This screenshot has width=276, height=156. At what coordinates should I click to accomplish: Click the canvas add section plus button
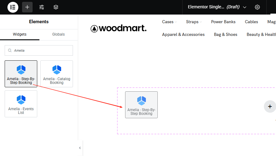[x=269, y=106]
